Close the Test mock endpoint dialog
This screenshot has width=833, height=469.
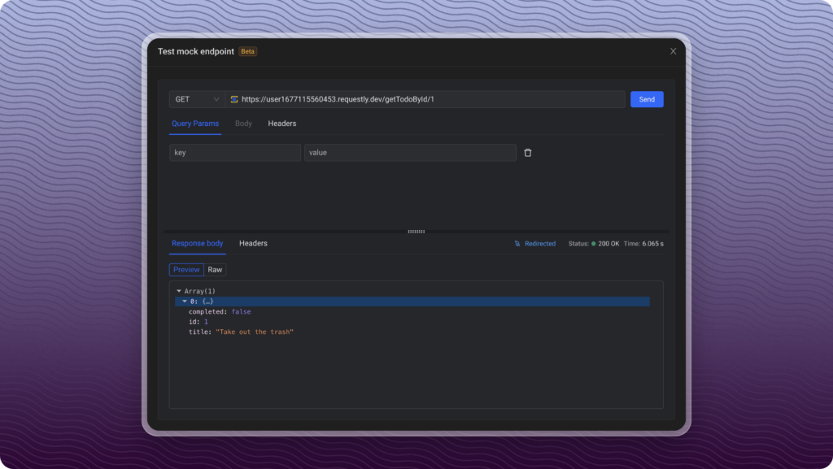click(673, 51)
